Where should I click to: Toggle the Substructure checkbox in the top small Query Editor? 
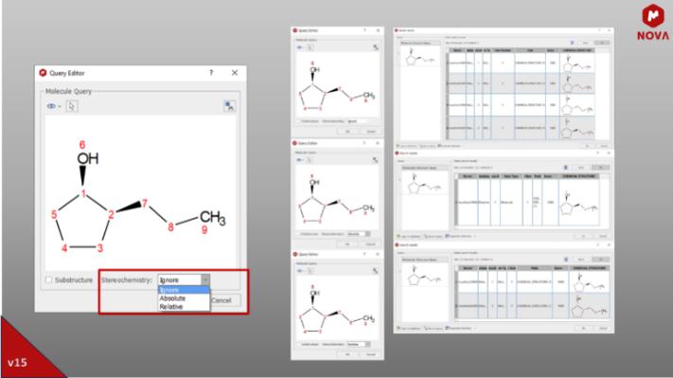(x=298, y=121)
